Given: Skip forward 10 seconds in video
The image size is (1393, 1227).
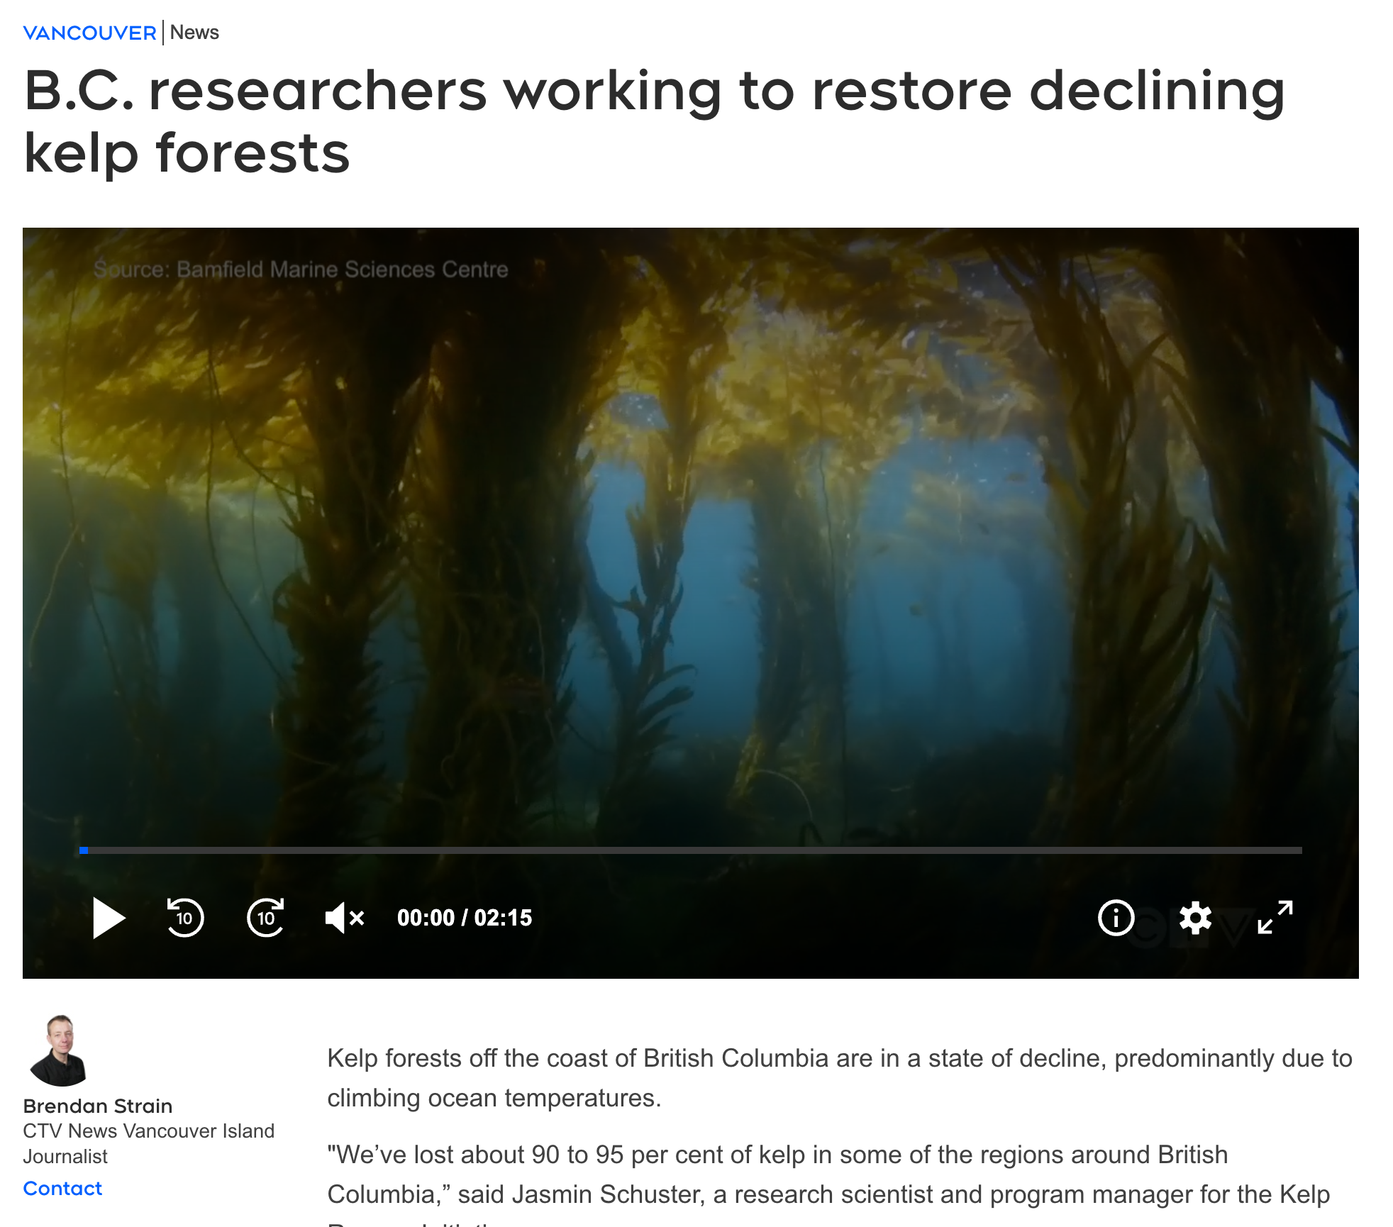Looking at the screenshot, I should click(266, 918).
